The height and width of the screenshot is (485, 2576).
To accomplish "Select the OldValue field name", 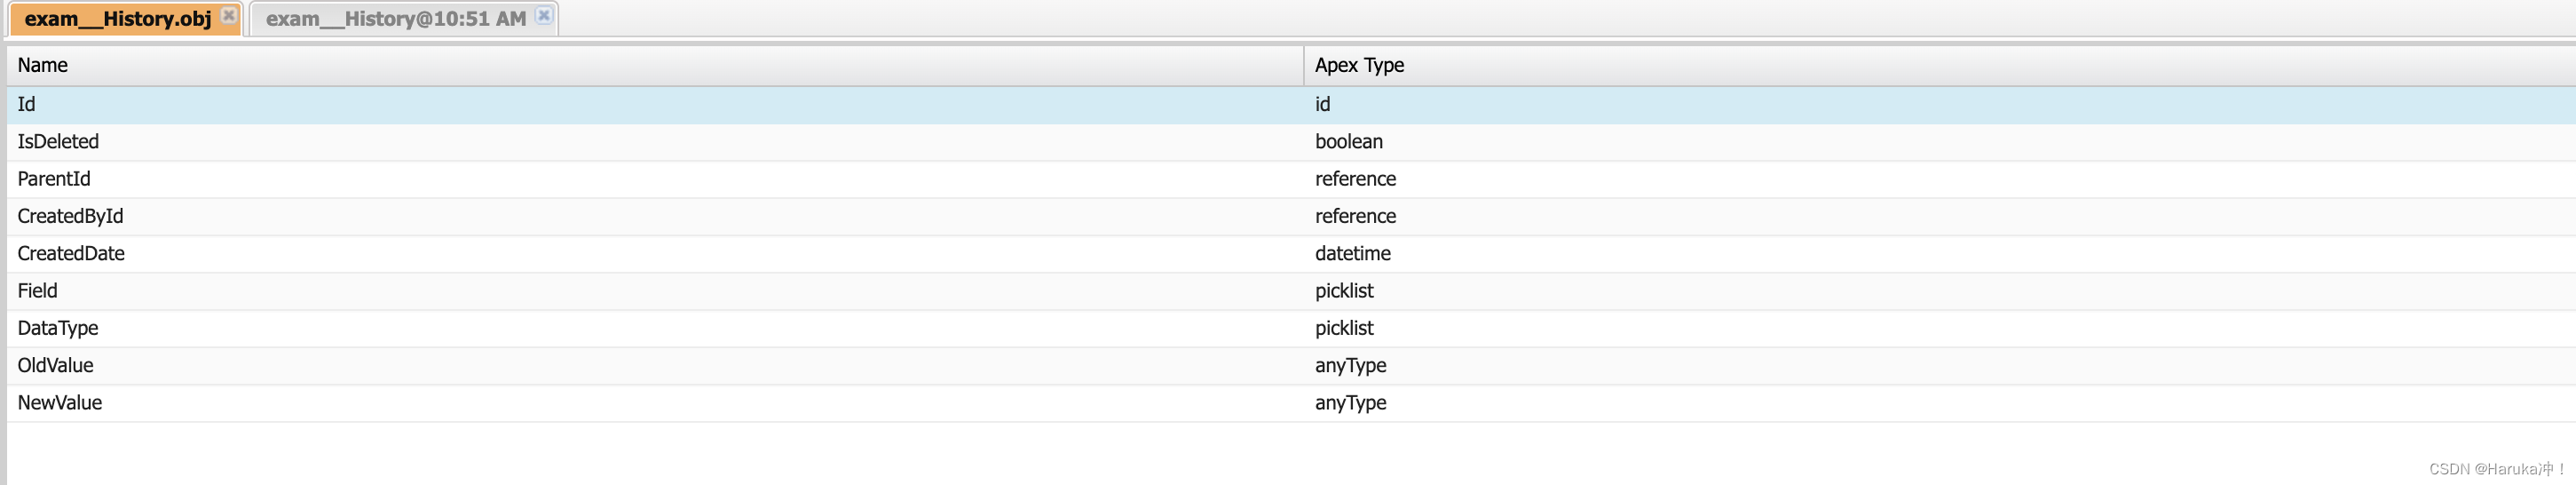I will pos(55,366).
